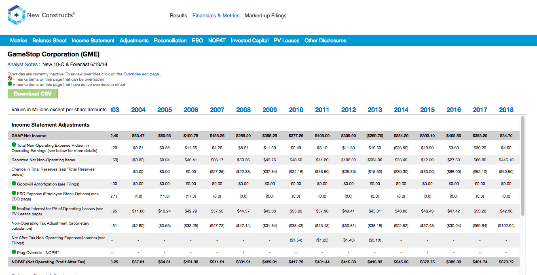The height and width of the screenshot is (275, 537).
Task: Click the New Constructs hexagon logo
Action: 16,15
